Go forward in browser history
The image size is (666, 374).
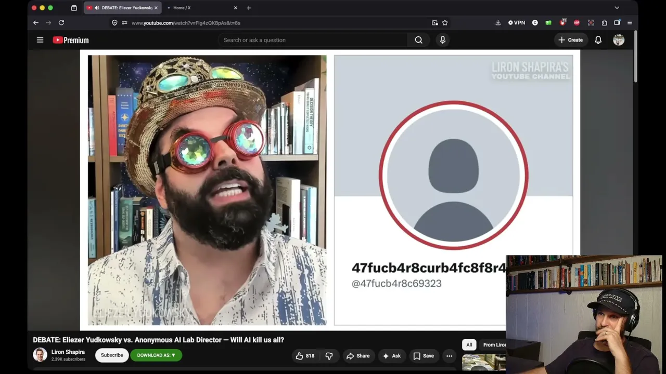[48, 23]
